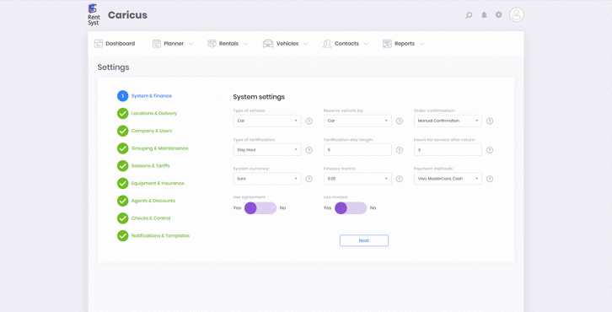Click the RentSyst logo icon
Viewport: 612px width, 312px height.
point(94,15)
